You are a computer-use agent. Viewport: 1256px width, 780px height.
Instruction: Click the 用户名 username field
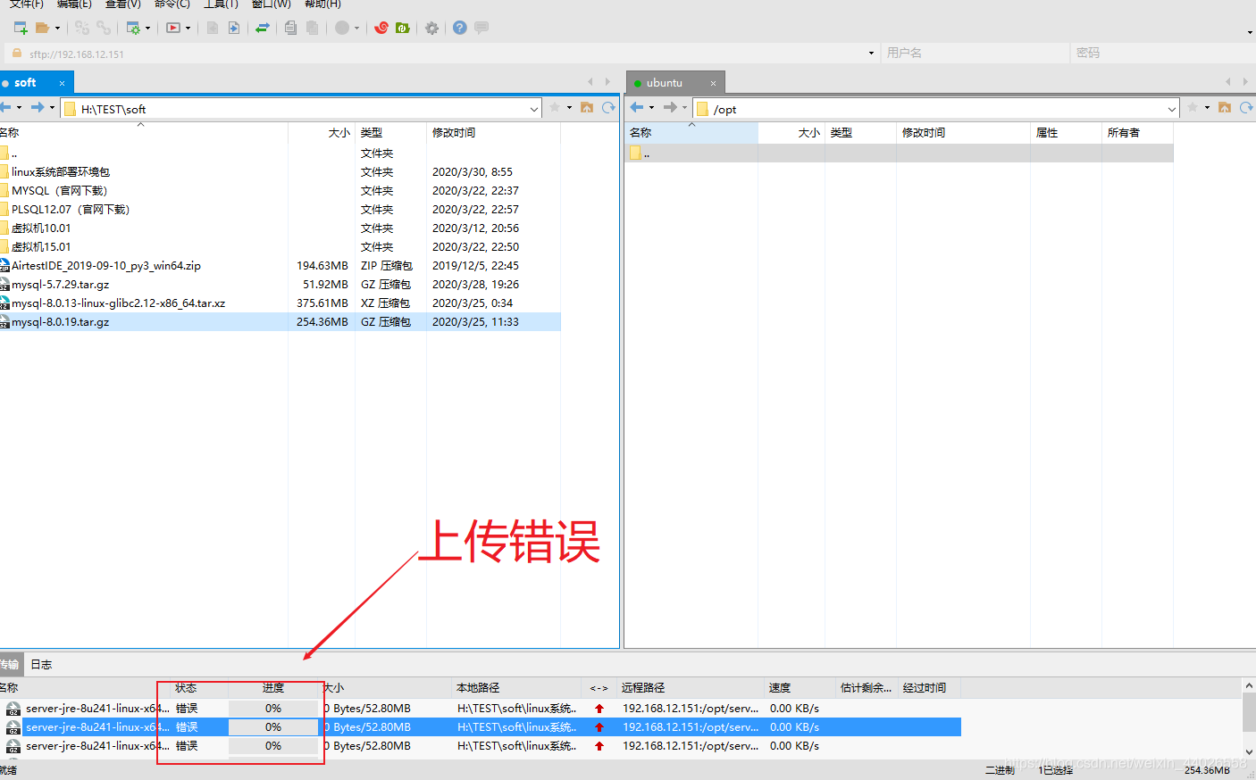coord(975,53)
